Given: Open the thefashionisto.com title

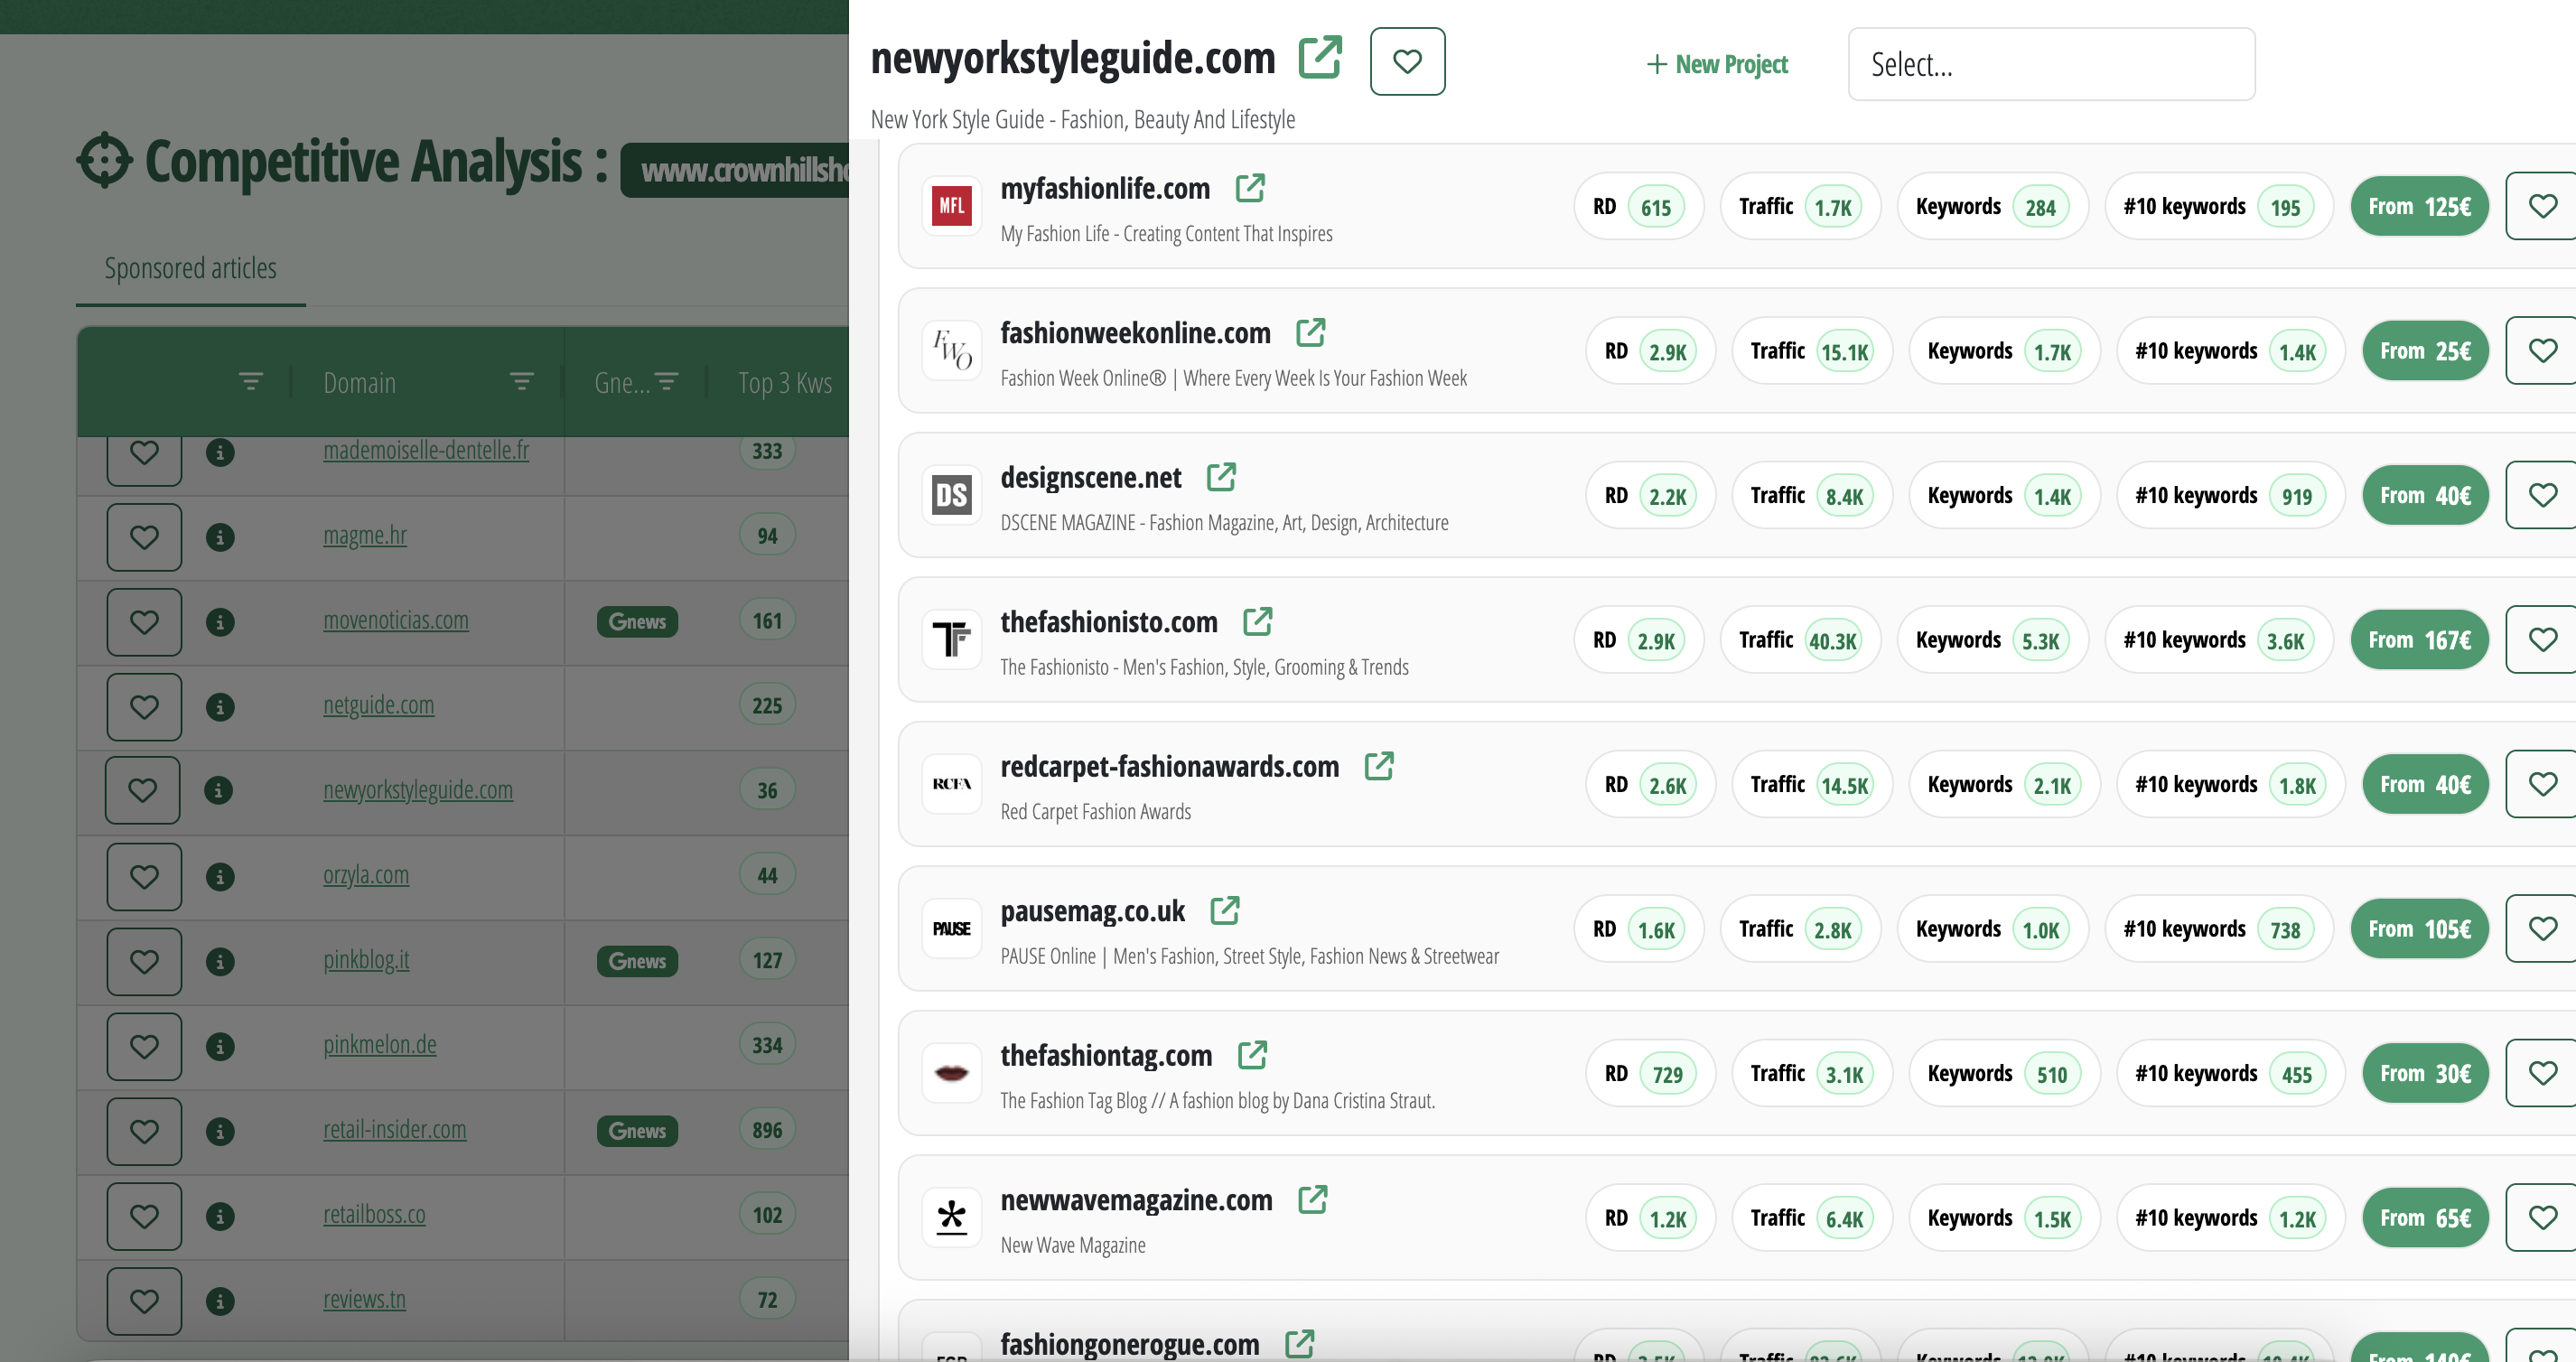Looking at the screenshot, I should pos(1109,622).
